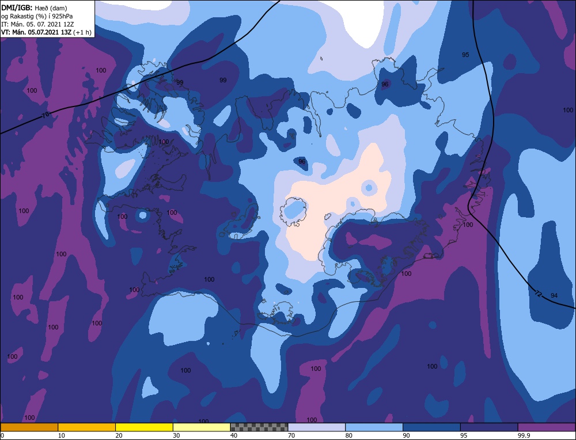Screen dimensions: 576x440
Task: Click the 10-20 amber legend swatch
Action: [x=87, y=427]
